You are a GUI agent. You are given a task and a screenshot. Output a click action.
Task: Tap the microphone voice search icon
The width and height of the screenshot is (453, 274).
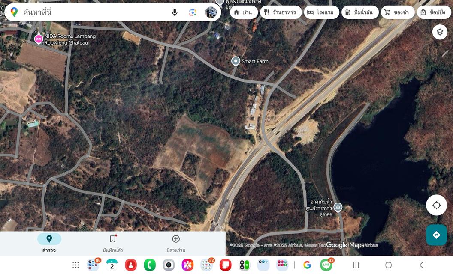point(175,12)
